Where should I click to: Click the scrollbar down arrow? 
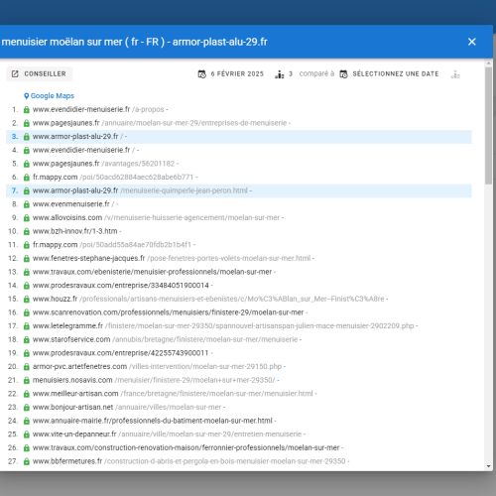489,466
